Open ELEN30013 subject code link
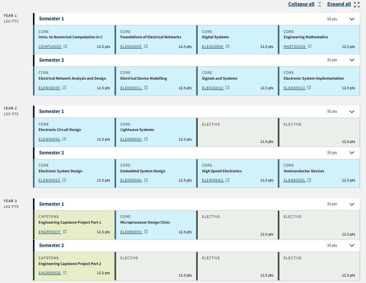This screenshot has height=283, width=366. point(294,88)
